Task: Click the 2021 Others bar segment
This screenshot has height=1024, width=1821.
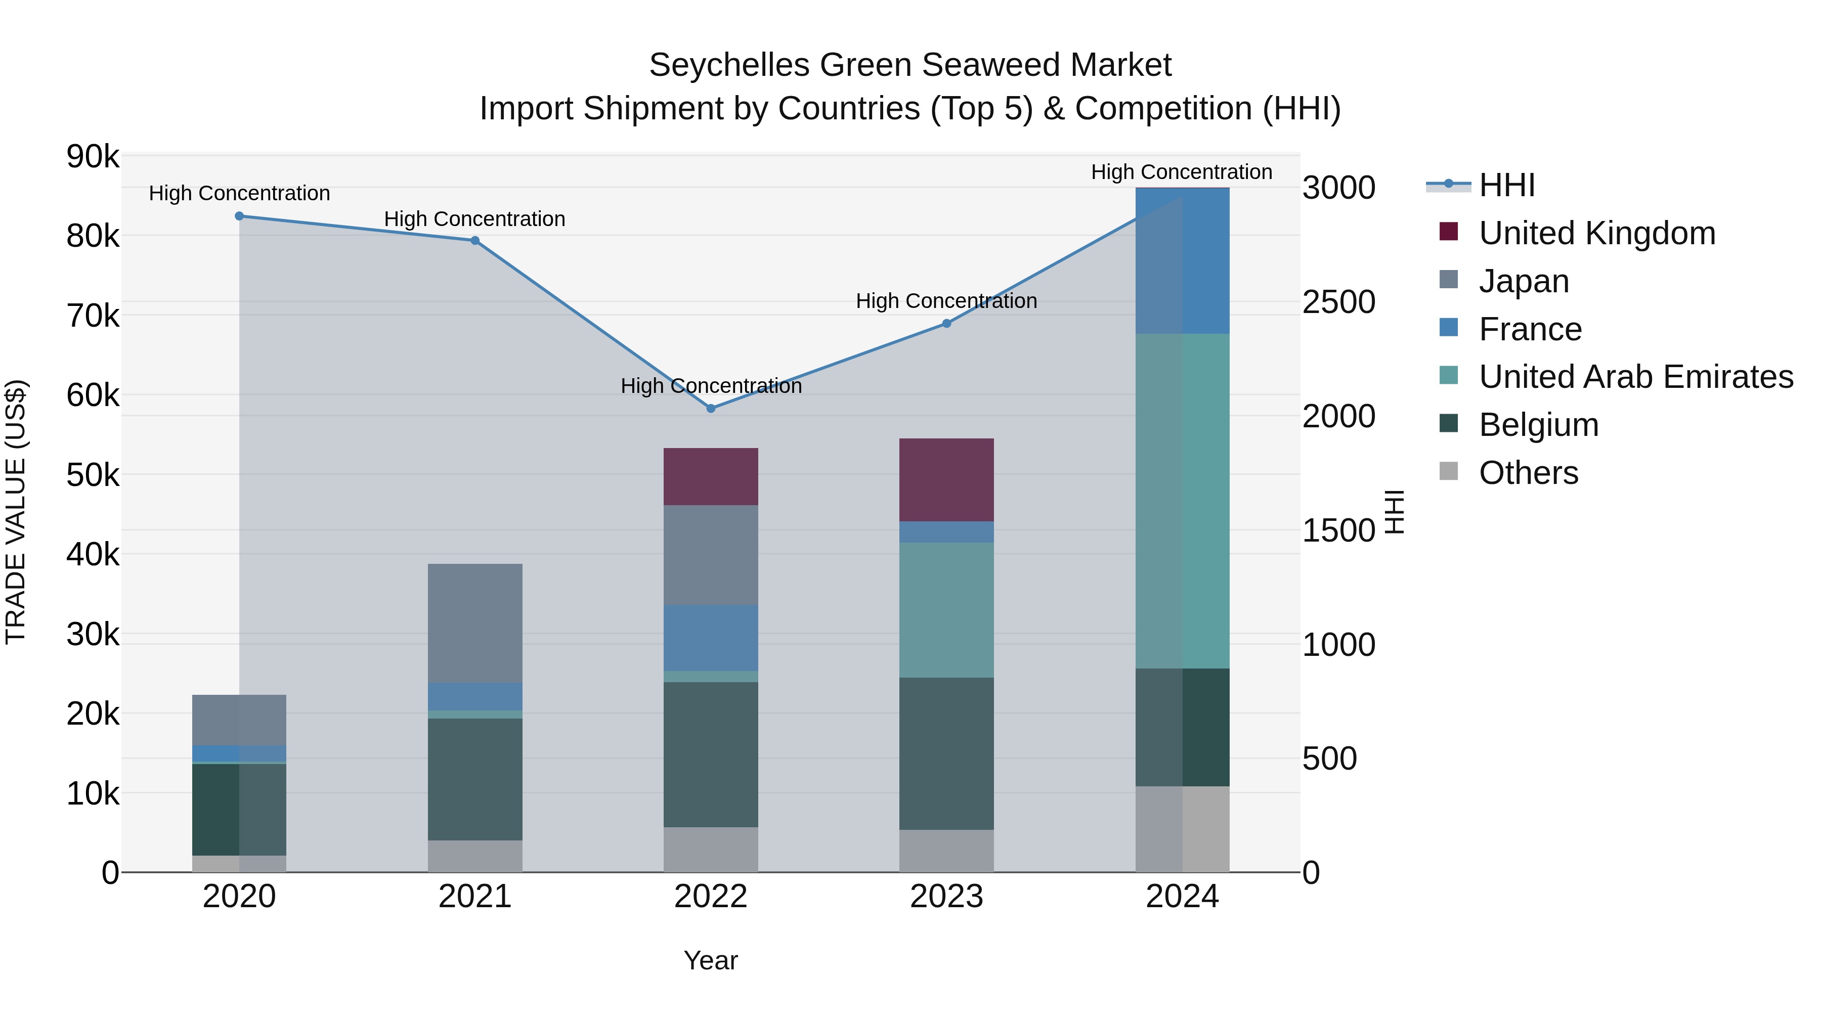Action: (x=475, y=857)
